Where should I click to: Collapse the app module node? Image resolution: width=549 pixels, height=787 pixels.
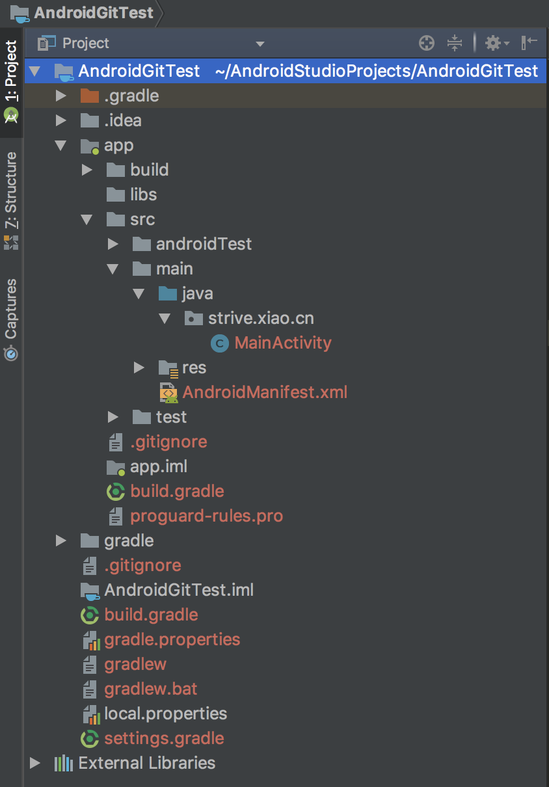click(60, 146)
